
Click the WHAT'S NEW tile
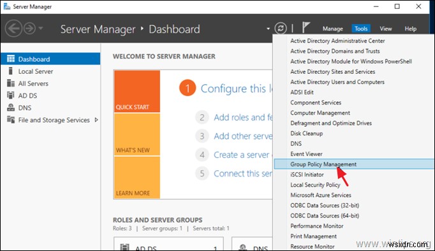pos(136,134)
